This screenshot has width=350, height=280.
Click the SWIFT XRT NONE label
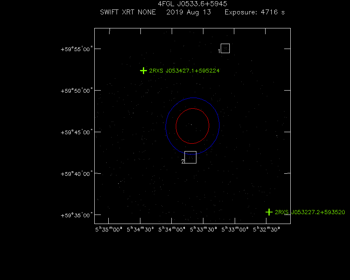(128, 12)
